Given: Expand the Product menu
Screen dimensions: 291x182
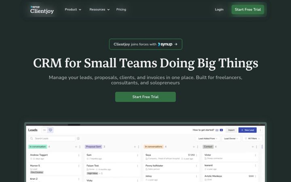Looking at the screenshot, I should (x=73, y=9).
